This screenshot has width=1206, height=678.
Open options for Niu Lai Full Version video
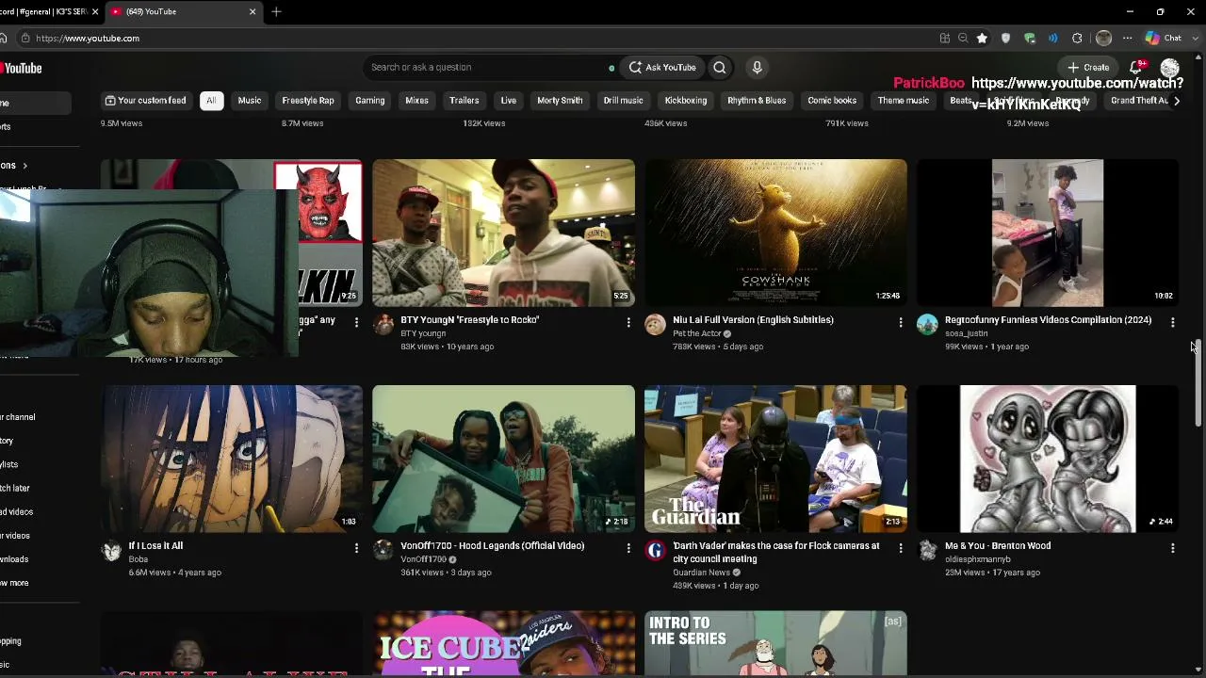[901, 322]
